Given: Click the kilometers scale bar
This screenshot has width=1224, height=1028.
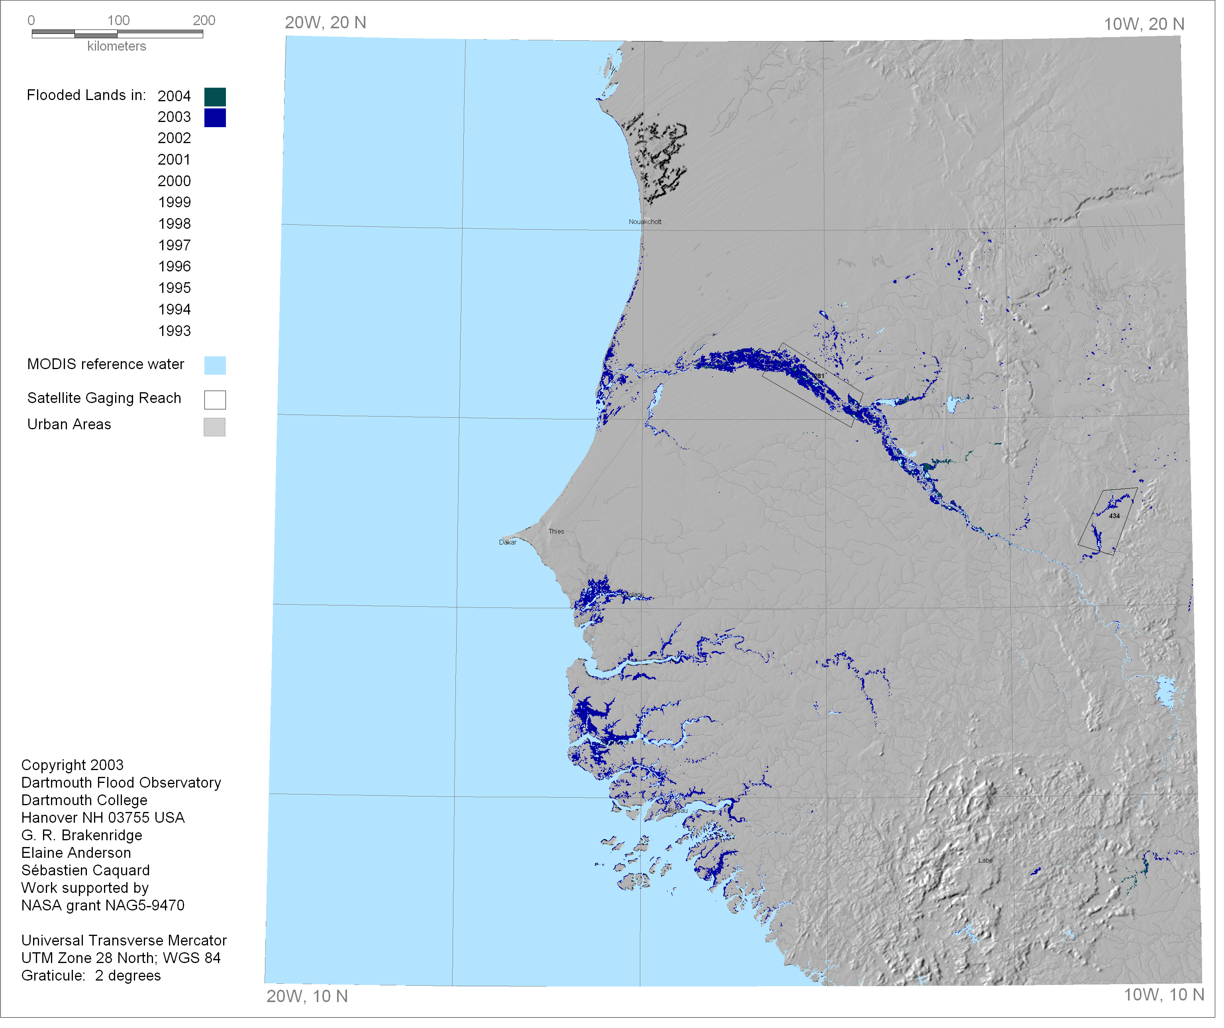Looking at the screenshot, I should coord(118,34).
